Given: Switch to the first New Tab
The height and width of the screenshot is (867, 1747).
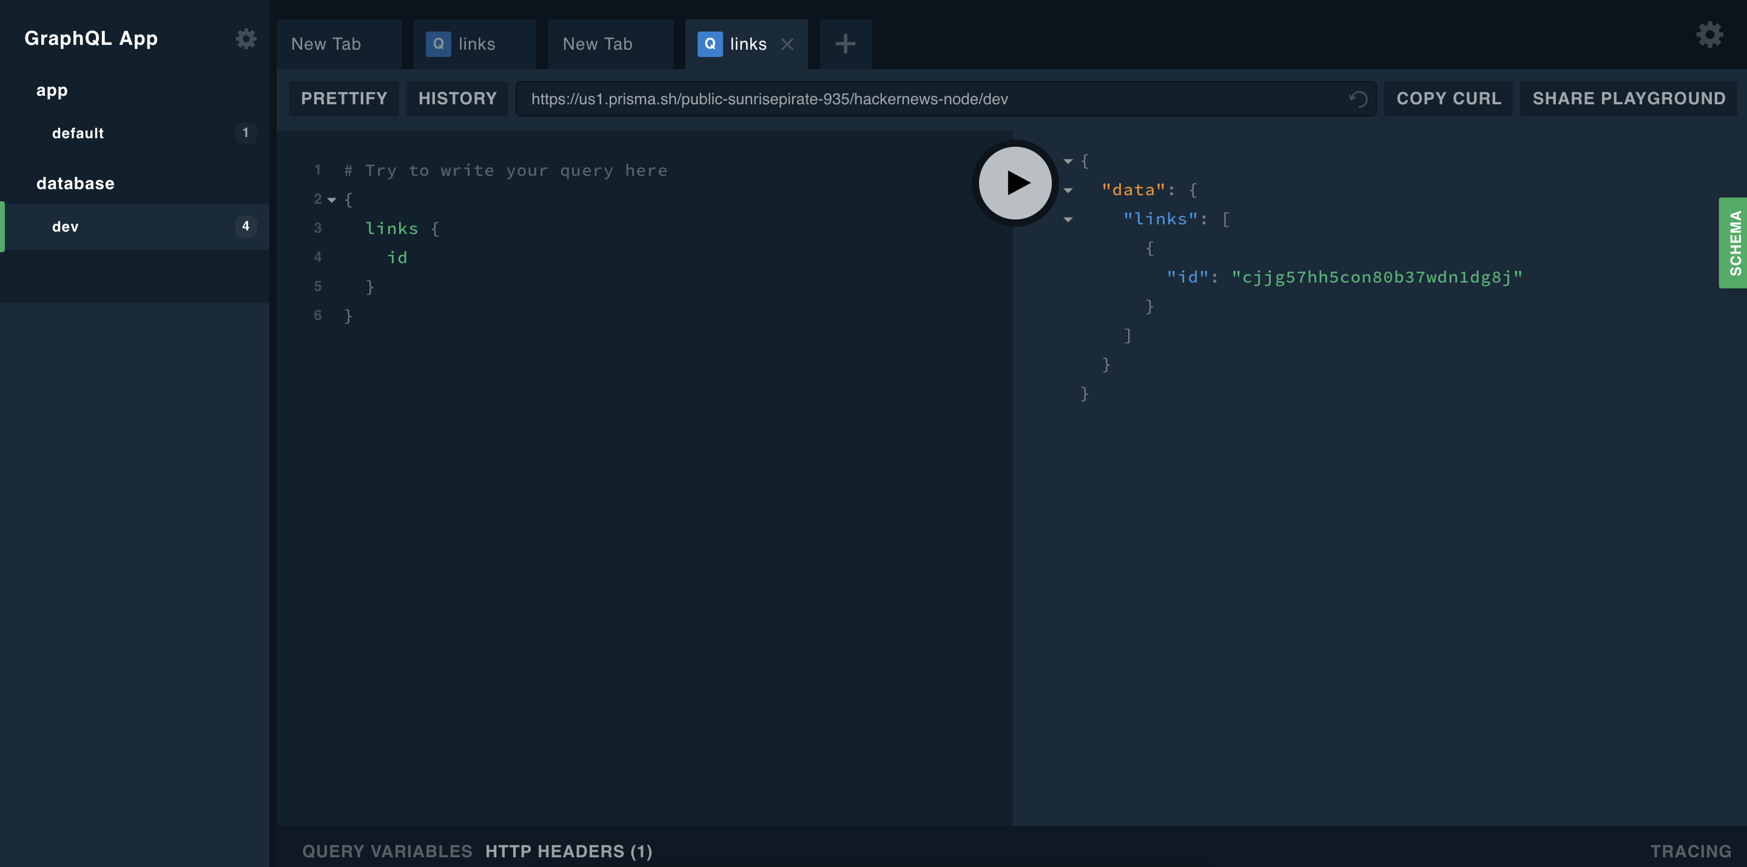Looking at the screenshot, I should [326, 44].
